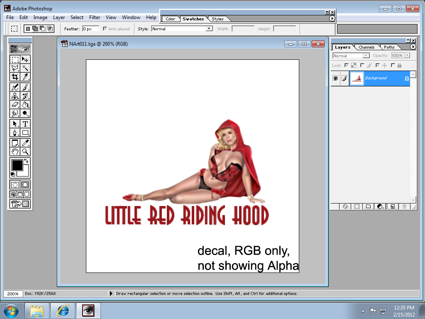Viewport: 425px width, 319px height.
Task: Switch to the Paths tab
Action: pyautogui.click(x=389, y=47)
